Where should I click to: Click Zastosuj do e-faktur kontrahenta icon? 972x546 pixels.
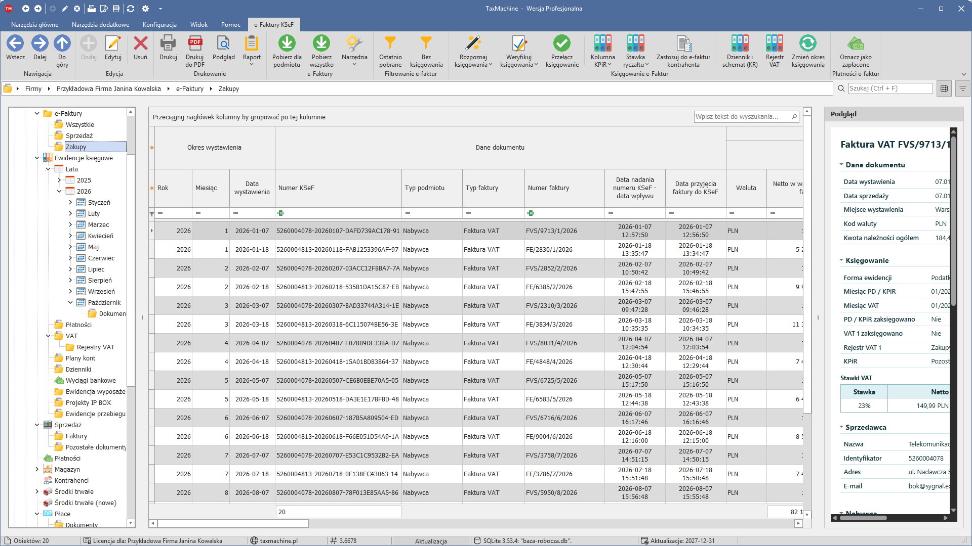tap(683, 43)
